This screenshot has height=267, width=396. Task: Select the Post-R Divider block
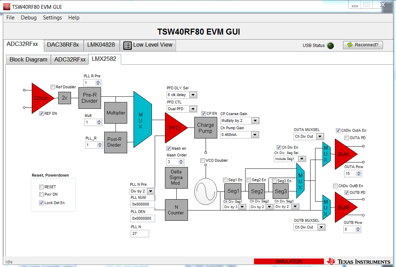point(116,142)
